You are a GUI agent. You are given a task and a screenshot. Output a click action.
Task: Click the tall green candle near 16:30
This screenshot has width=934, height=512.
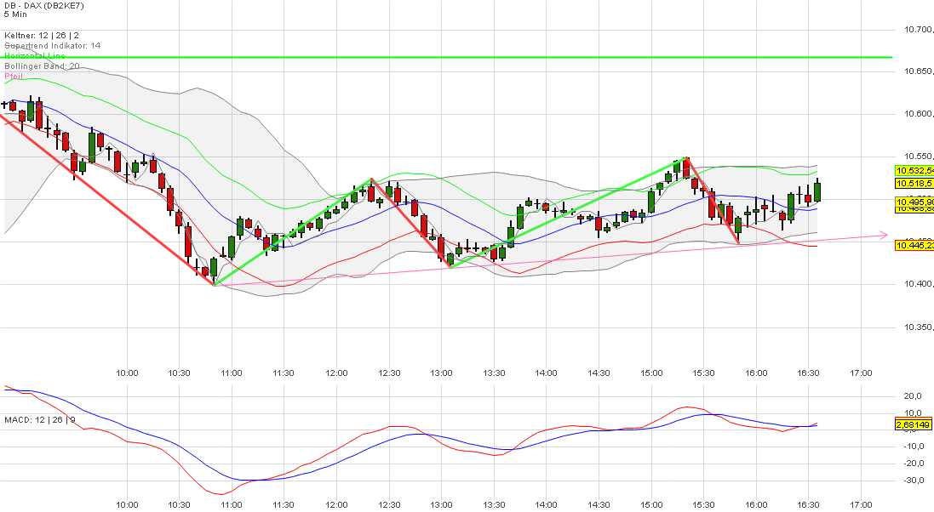tap(816, 191)
